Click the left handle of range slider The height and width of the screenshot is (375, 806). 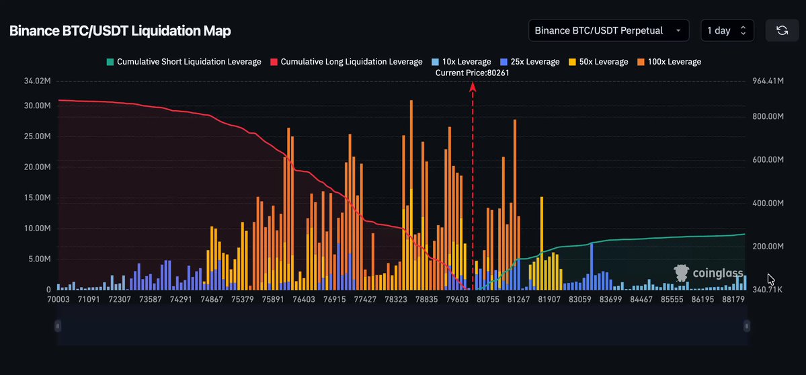click(58, 326)
